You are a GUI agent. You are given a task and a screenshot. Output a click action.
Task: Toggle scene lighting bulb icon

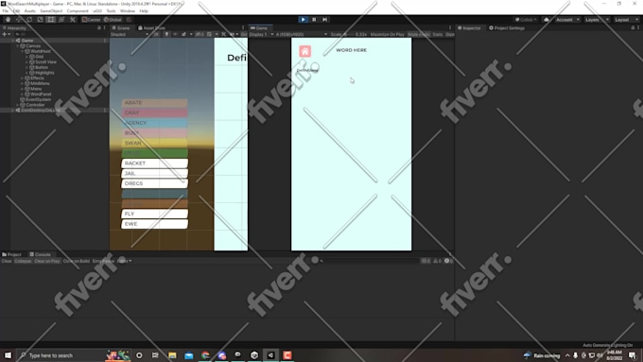pos(166,34)
